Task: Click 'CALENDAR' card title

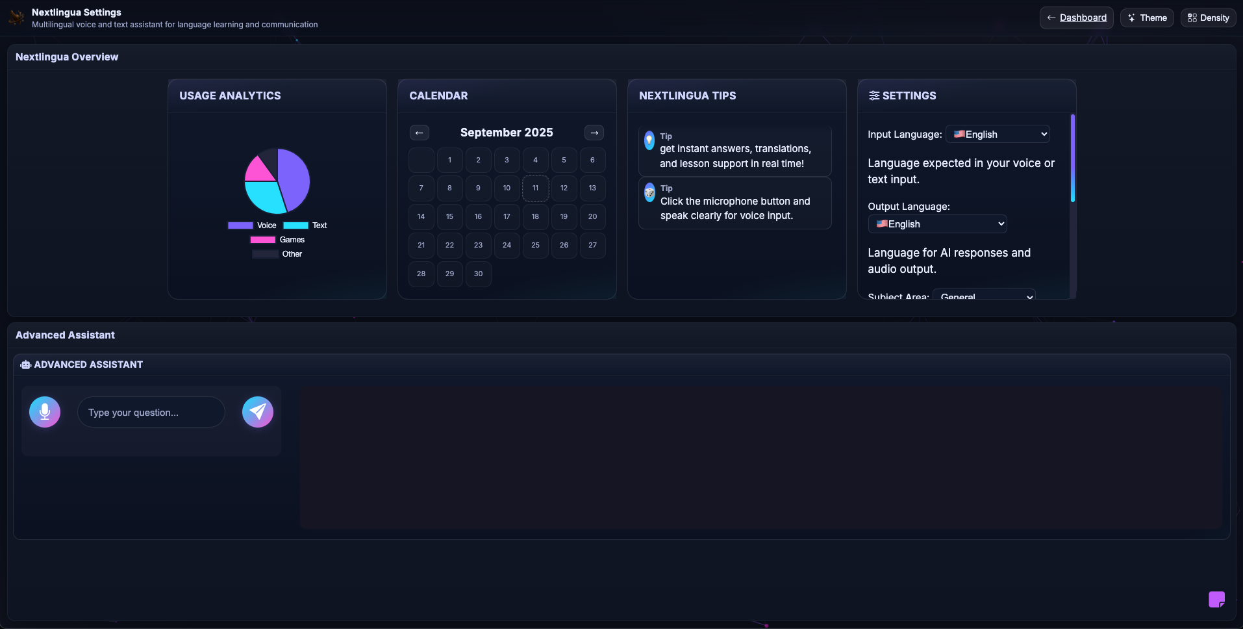Action: (438, 96)
